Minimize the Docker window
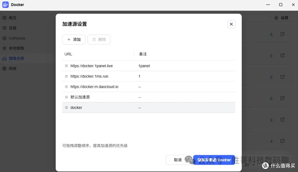298x172 pixels. coord(268,5)
